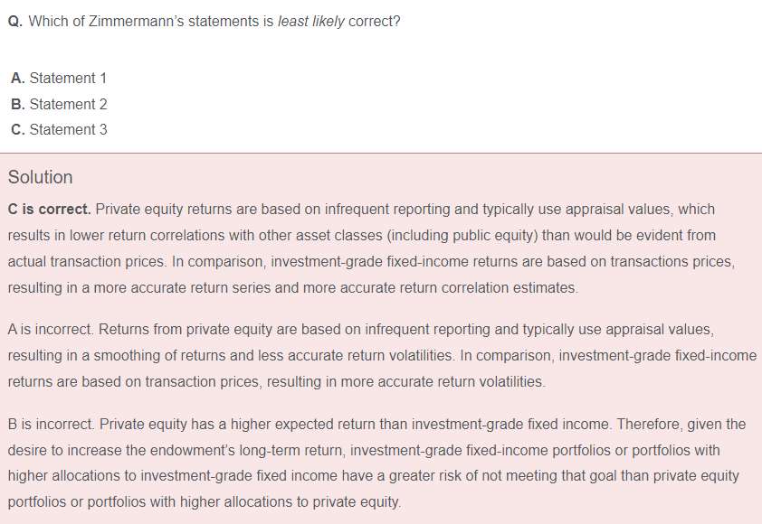Screen dimensions: 762x524
Task: Click line starting "resulting in a smoothing"
Action: (x=382, y=356)
